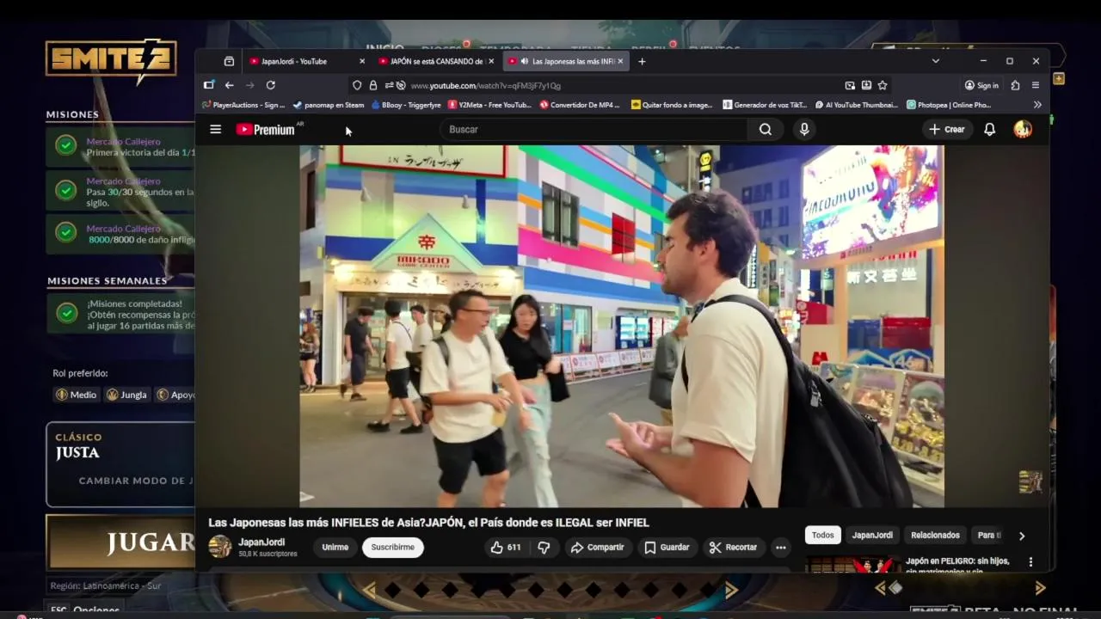Click the scissors Recortar clip button
The image size is (1101, 619).
point(733,547)
